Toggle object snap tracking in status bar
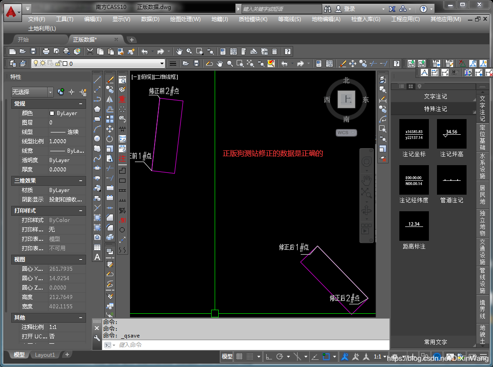The width and height of the screenshot is (493, 367). [x=315, y=357]
